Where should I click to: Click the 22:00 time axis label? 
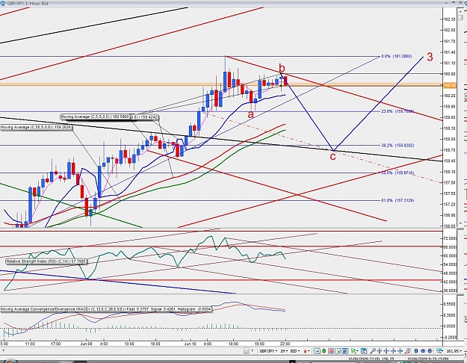point(285,344)
